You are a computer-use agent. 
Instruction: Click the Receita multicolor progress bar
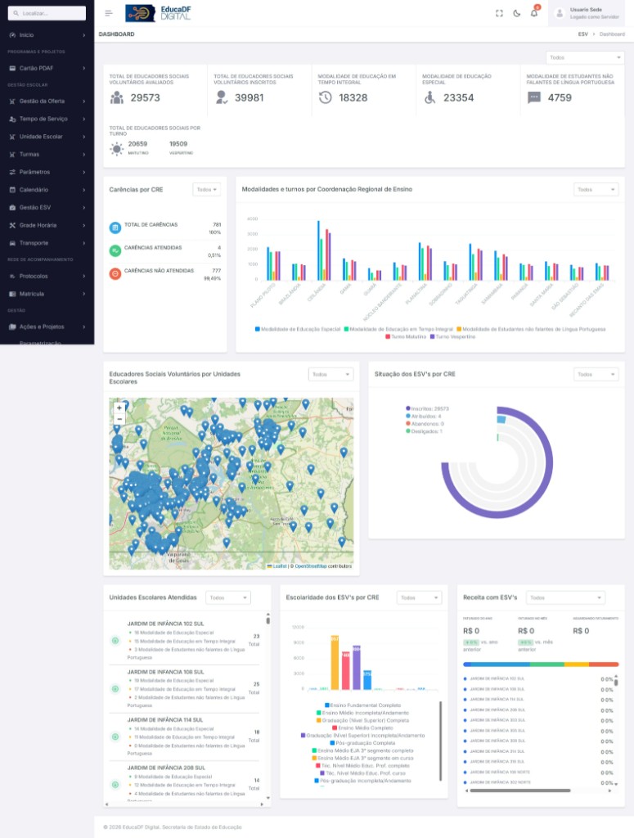tap(541, 665)
